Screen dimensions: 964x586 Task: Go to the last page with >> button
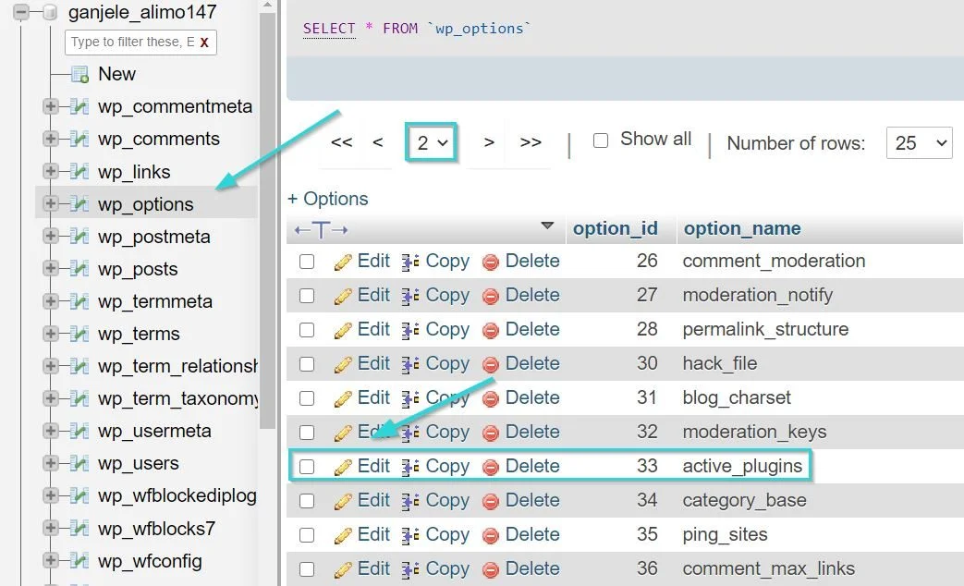coord(531,142)
